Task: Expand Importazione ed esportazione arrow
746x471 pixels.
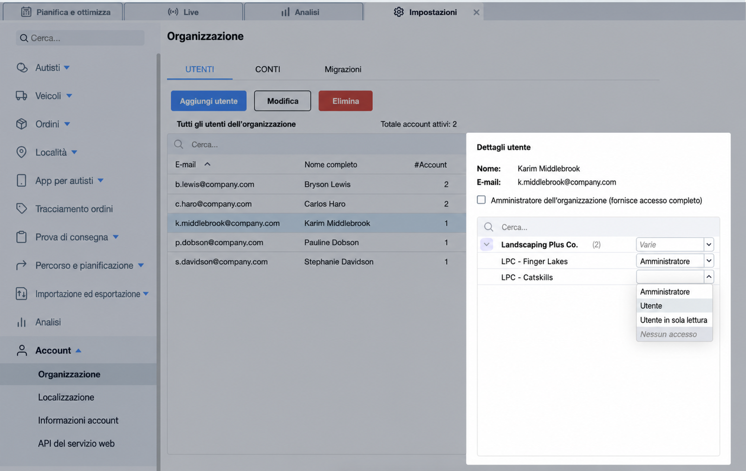Action: coord(146,294)
